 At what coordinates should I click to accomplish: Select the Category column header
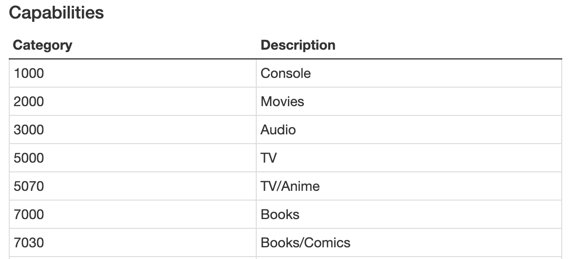point(133,45)
